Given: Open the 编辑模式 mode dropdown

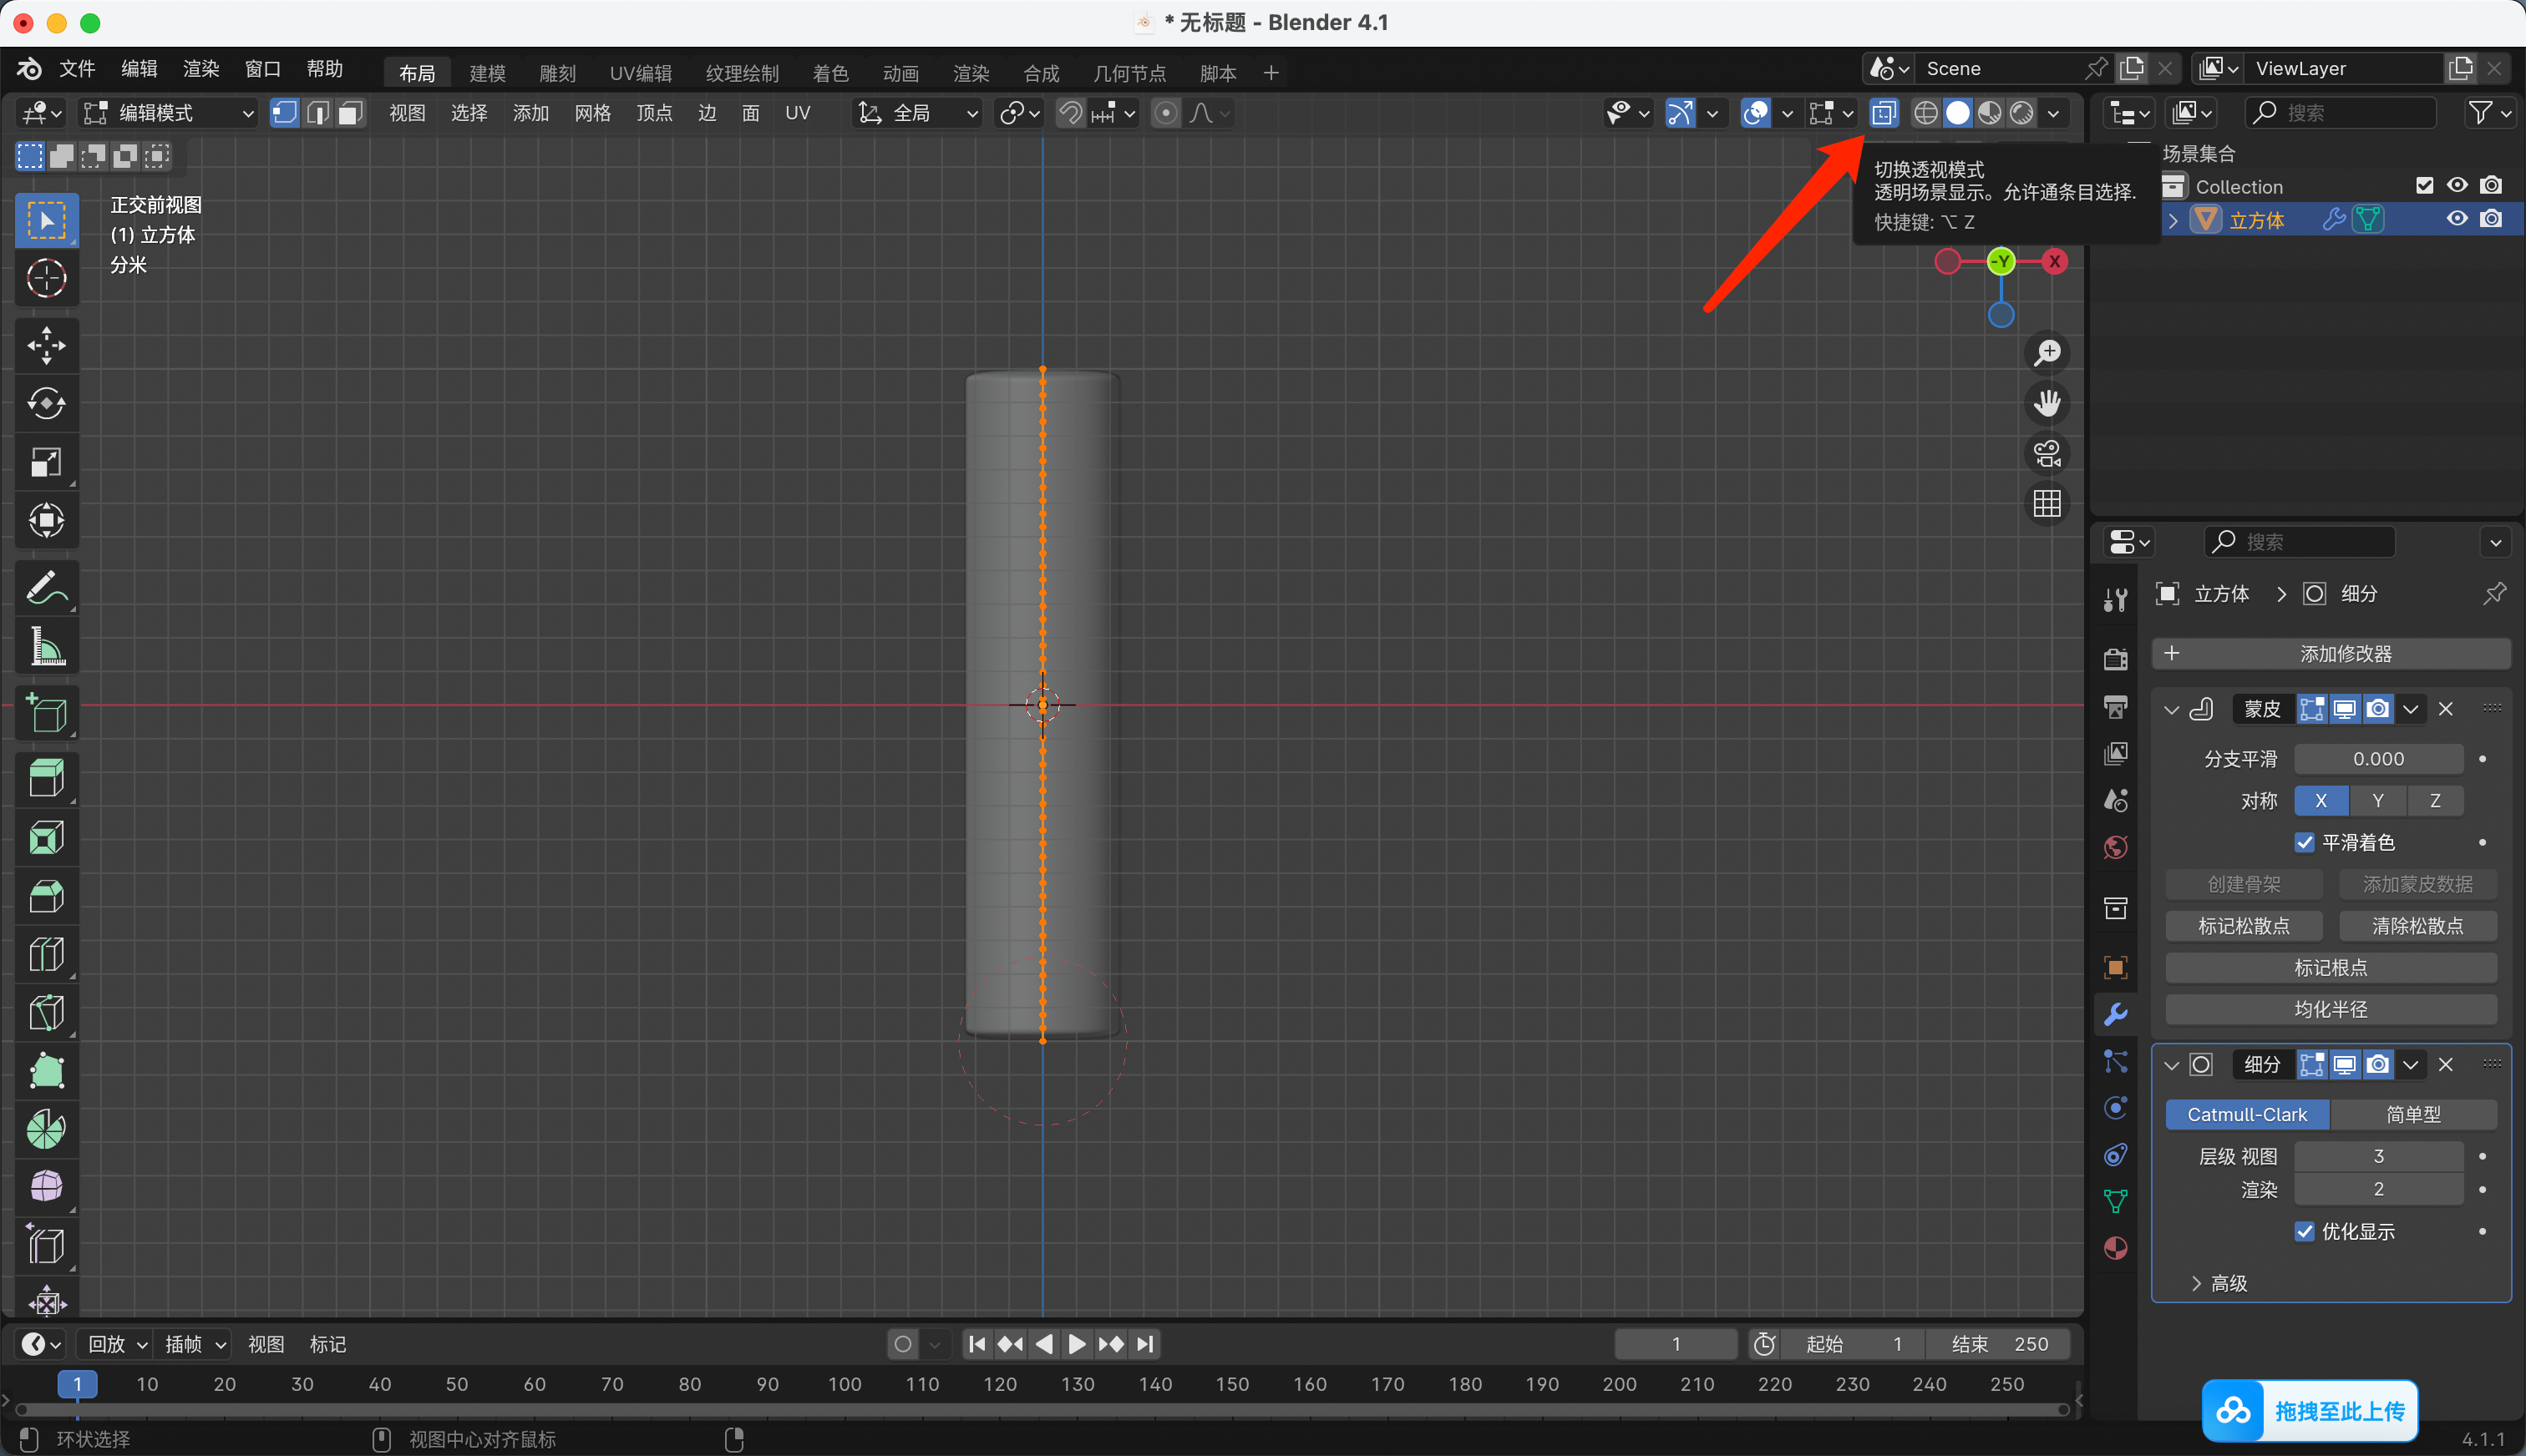Looking at the screenshot, I should pyautogui.click(x=168, y=113).
